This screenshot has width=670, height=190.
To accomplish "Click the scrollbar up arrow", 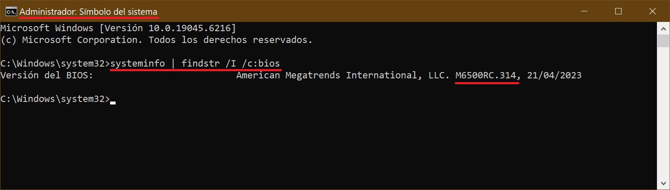I will coord(663,29).
